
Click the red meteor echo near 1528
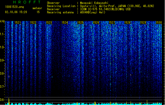(131, 75)
